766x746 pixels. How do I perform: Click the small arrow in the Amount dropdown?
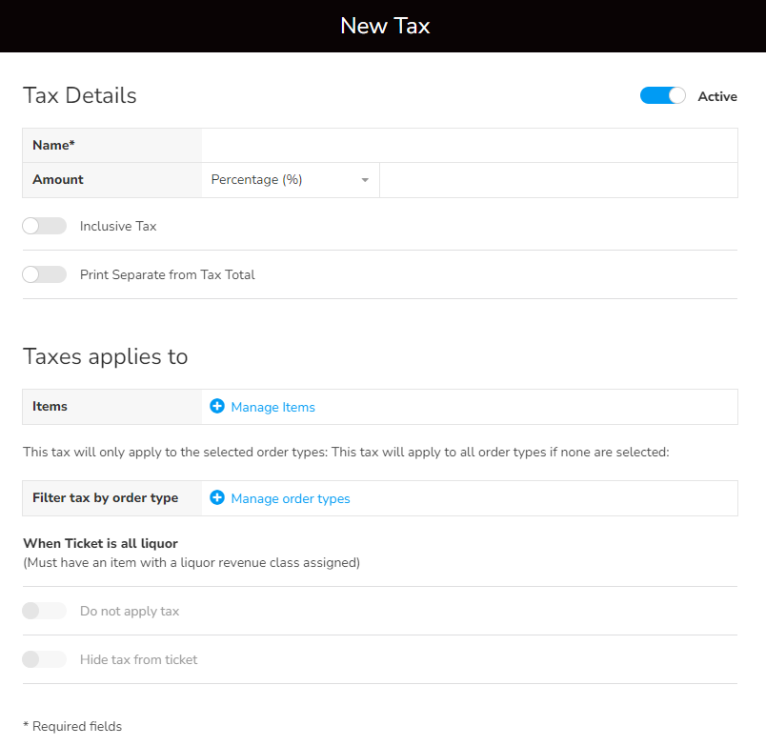coord(365,180)
